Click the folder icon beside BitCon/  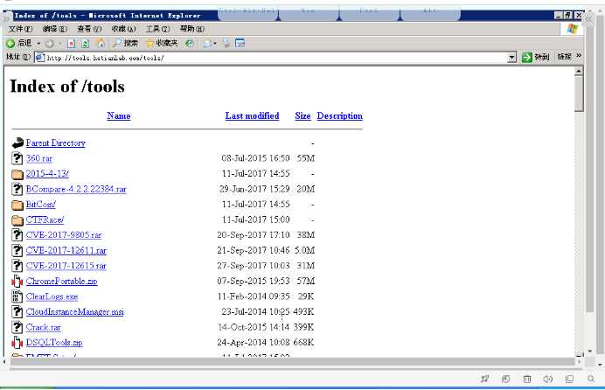[x=17, y=205]
